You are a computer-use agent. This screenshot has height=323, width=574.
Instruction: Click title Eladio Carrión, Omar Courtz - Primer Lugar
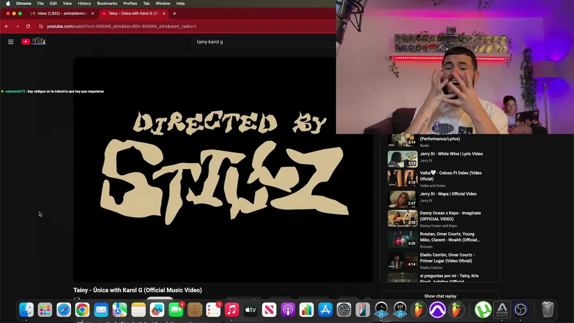(447, 258)
